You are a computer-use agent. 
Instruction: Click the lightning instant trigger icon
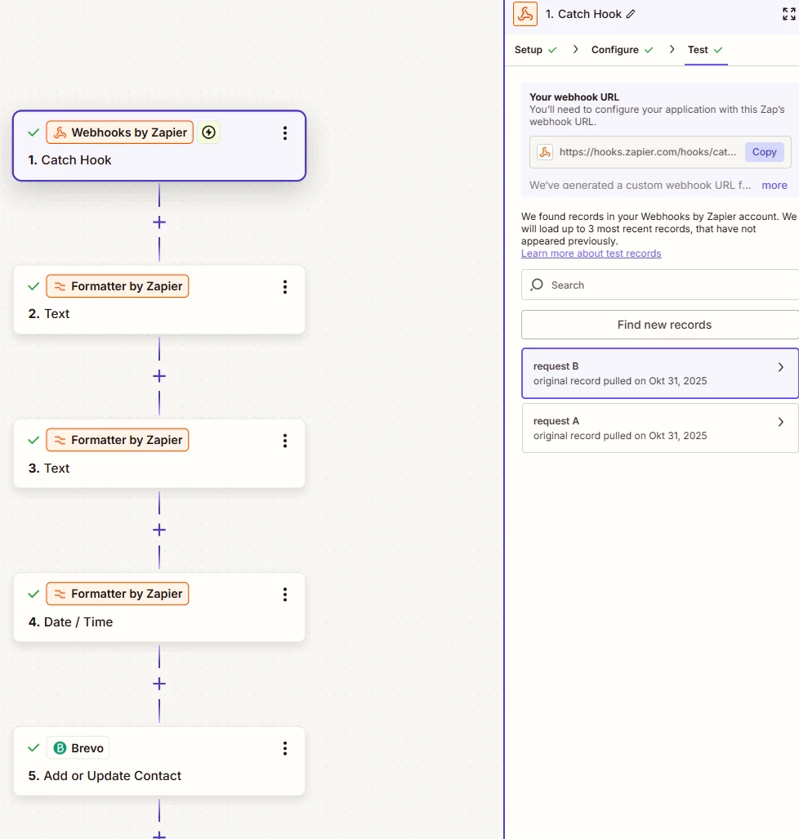tap(209, 132)
